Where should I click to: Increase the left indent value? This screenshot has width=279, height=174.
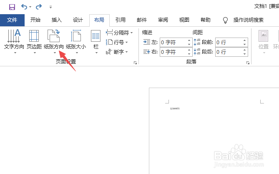tap(189, 40)
